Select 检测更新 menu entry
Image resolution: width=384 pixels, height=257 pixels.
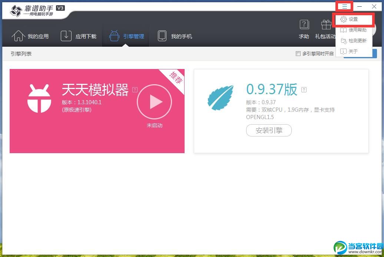point(354,41)
